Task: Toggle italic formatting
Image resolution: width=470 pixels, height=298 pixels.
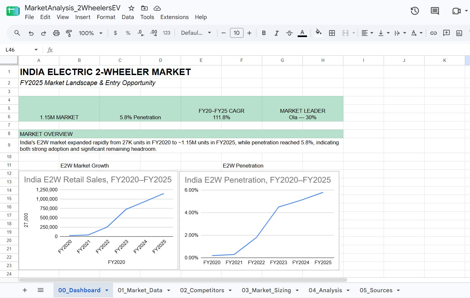Action: click(276, 33)
